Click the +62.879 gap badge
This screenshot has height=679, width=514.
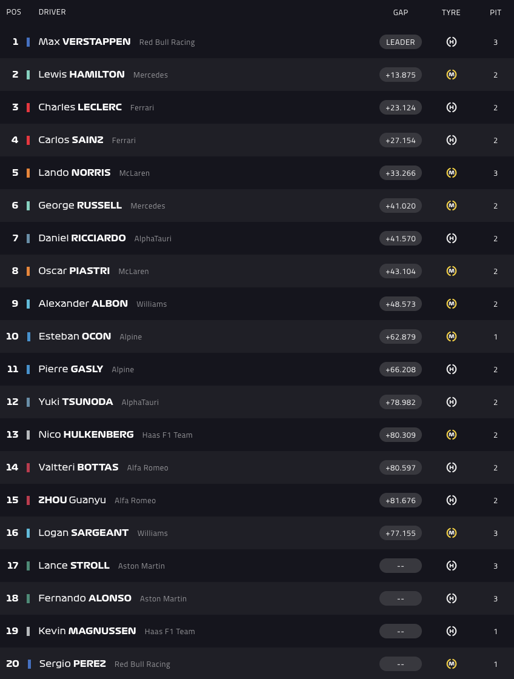[401, 336]
